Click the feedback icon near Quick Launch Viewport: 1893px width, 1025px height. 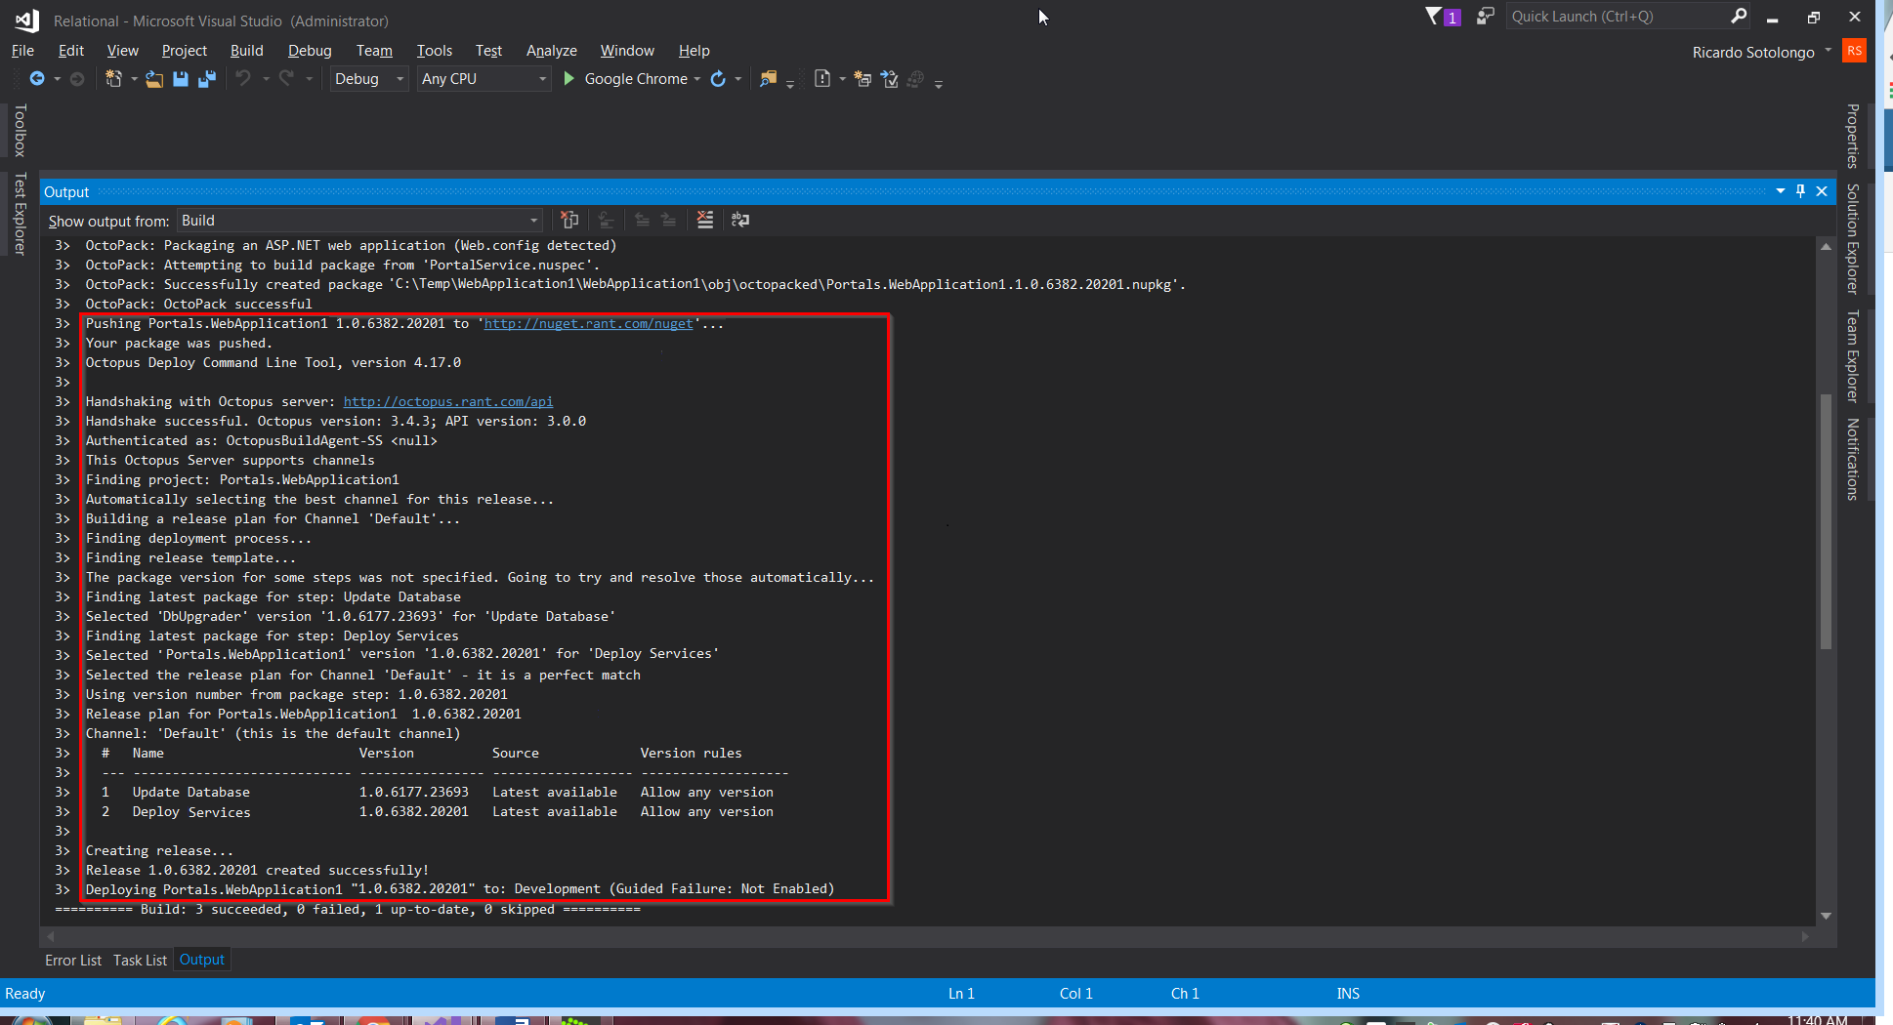(x=1486, y=16)
